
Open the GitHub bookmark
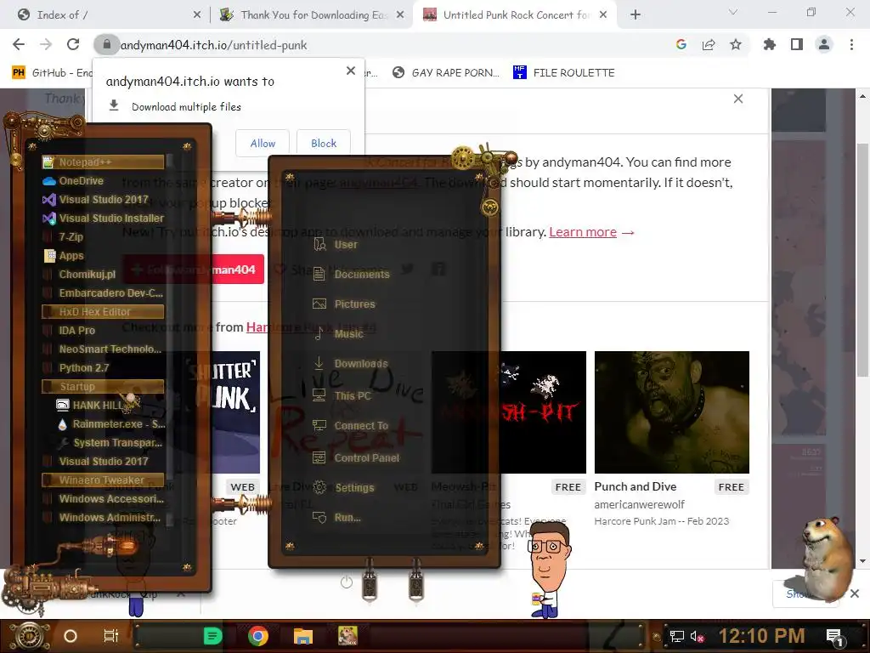52,72
